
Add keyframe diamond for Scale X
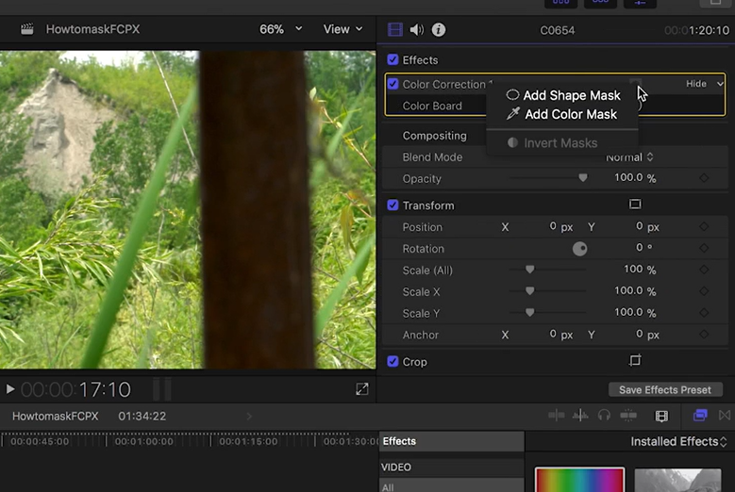[704, 291]
